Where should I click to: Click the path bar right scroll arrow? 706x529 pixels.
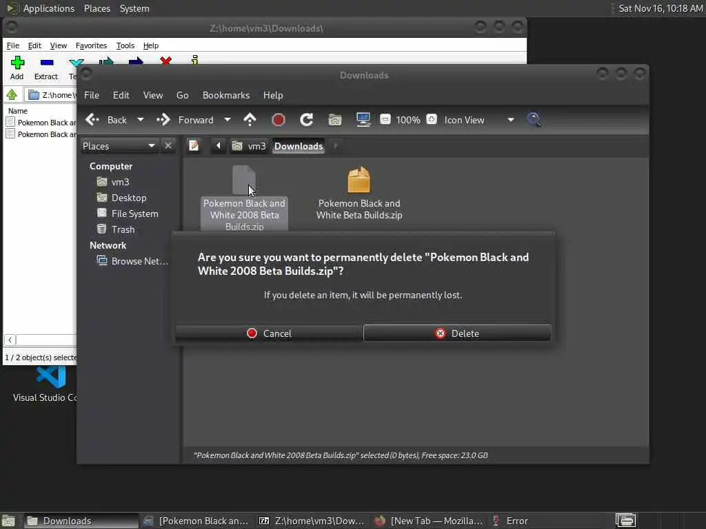coord(336,146)
